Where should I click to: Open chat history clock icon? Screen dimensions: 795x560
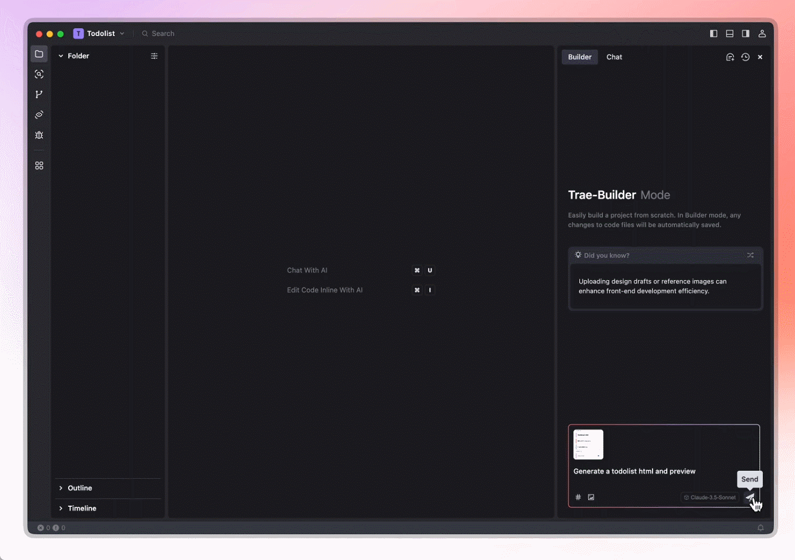(745, 57)
